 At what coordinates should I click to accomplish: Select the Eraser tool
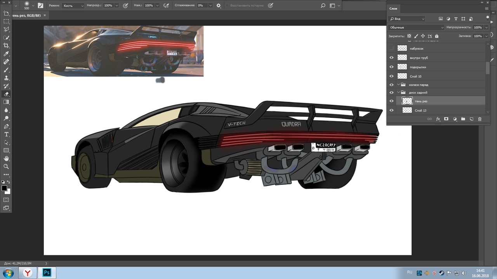tap(6, 94)
